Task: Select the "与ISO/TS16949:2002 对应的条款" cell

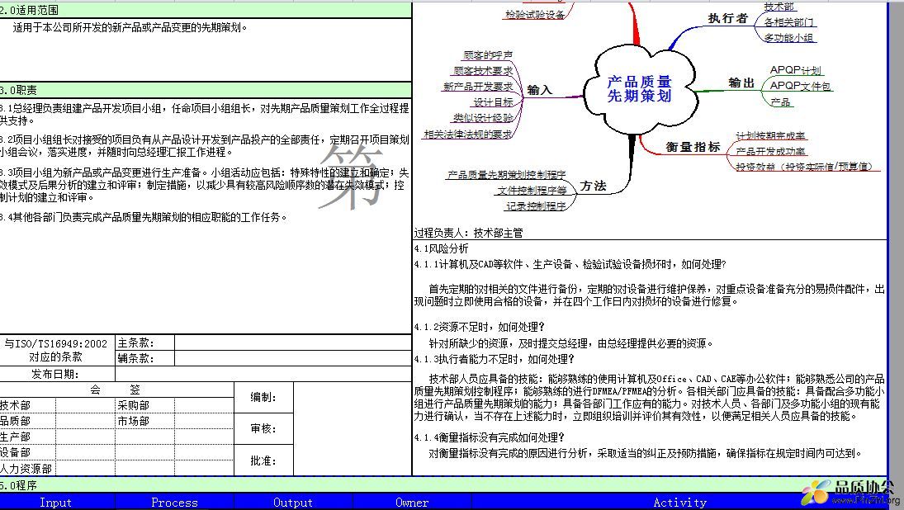Action: (56, 350)
